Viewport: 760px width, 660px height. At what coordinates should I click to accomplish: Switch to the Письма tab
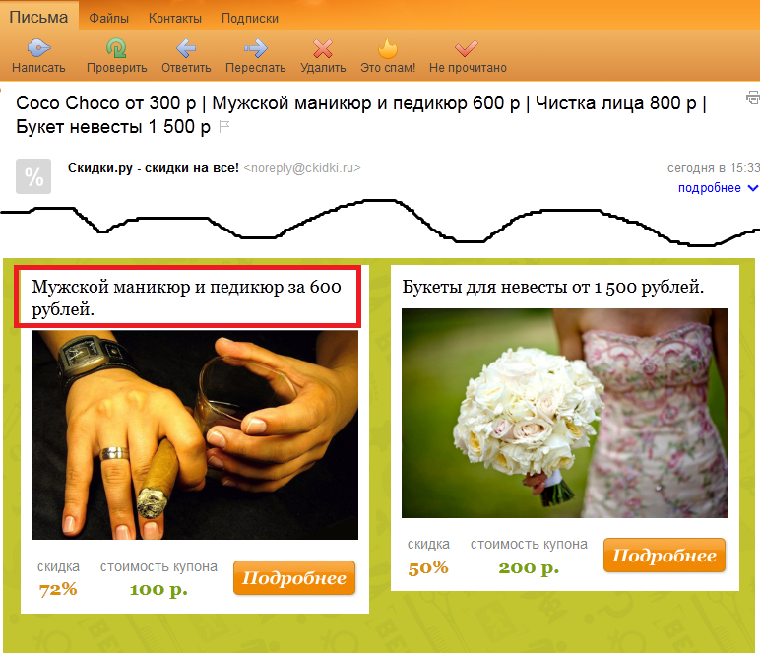click(39, 17)
